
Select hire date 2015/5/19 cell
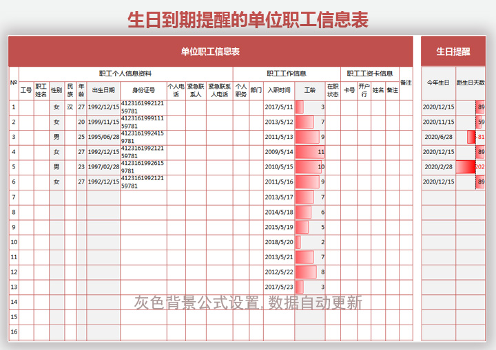(x=279, y=227)
